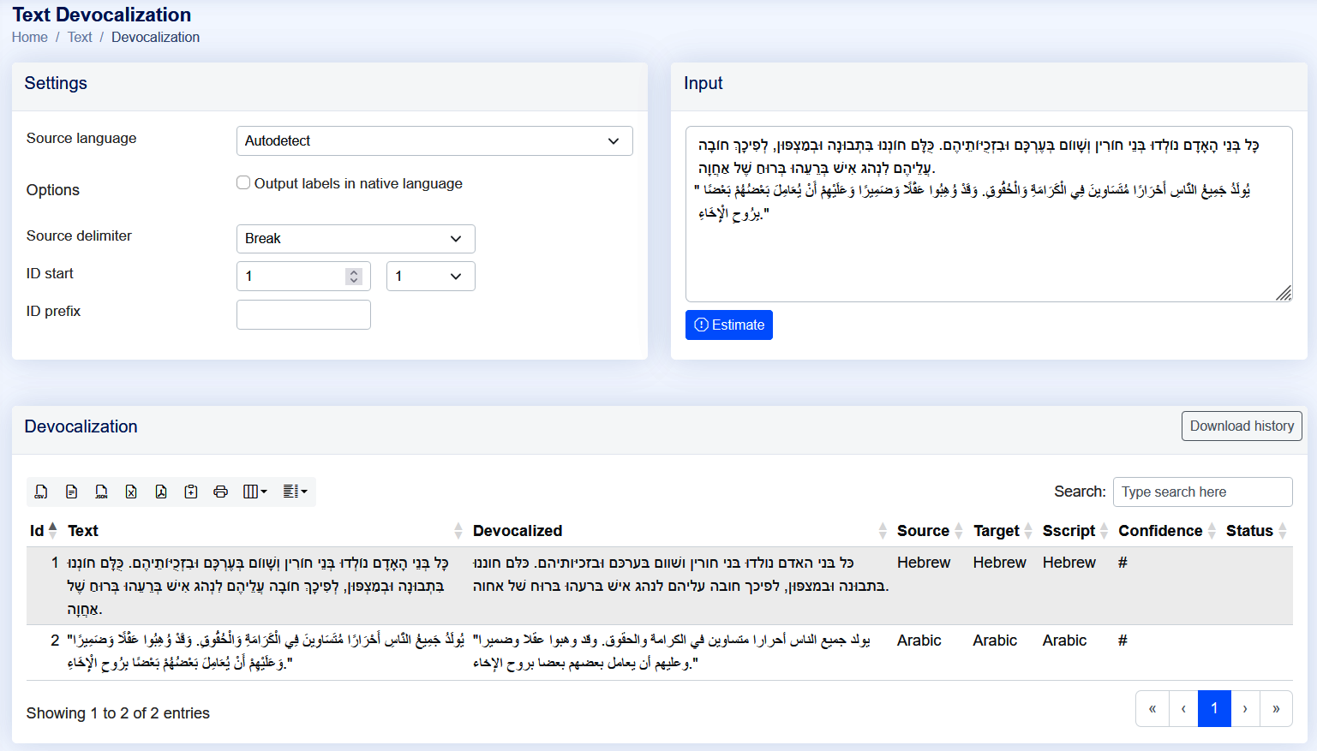The height and width of the screenshot is (751, 1317).
Task: Go to last page of results
Action: [x=1276, y=708]
